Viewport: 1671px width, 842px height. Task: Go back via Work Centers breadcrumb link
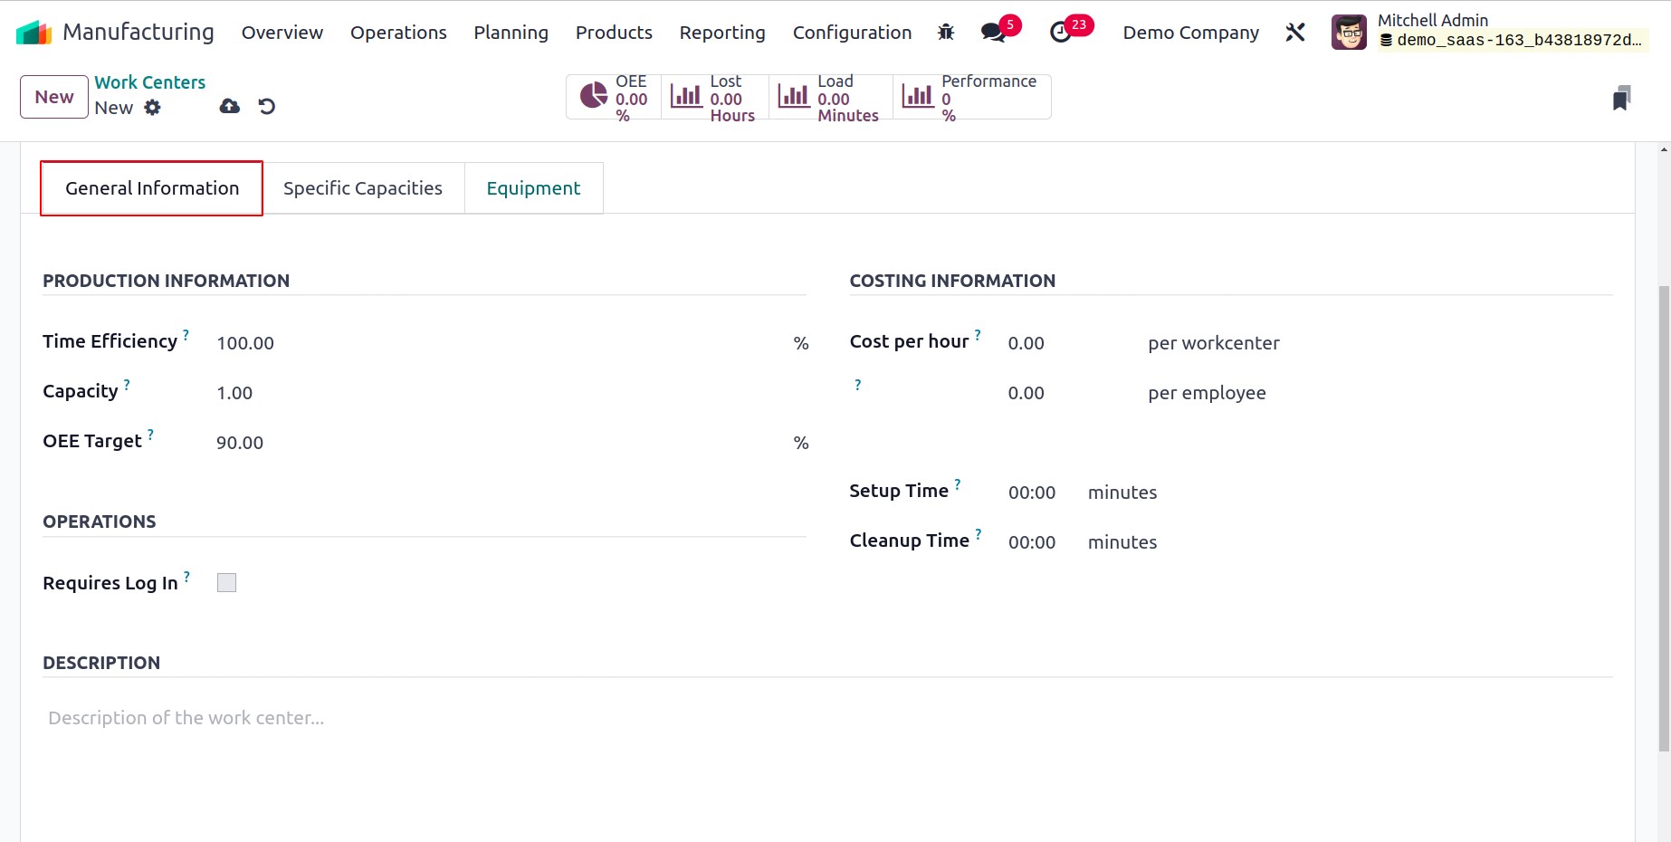pos(150,82)
